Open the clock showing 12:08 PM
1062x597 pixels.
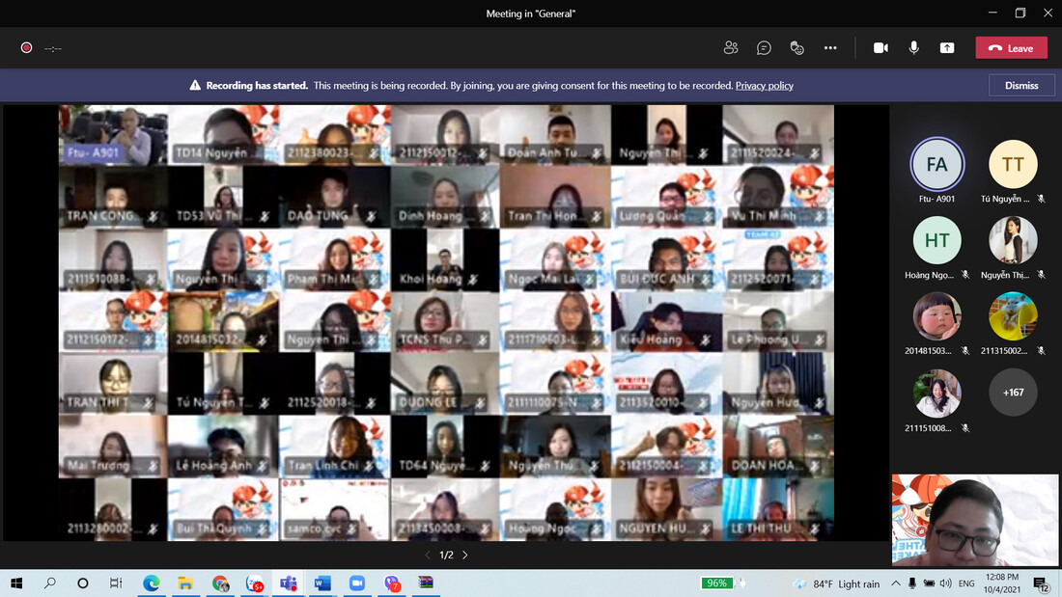click(1002, 583)
